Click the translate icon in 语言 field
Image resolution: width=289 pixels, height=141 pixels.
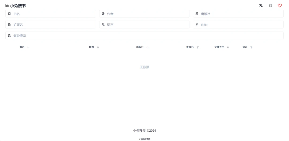(x=103, y=25)
